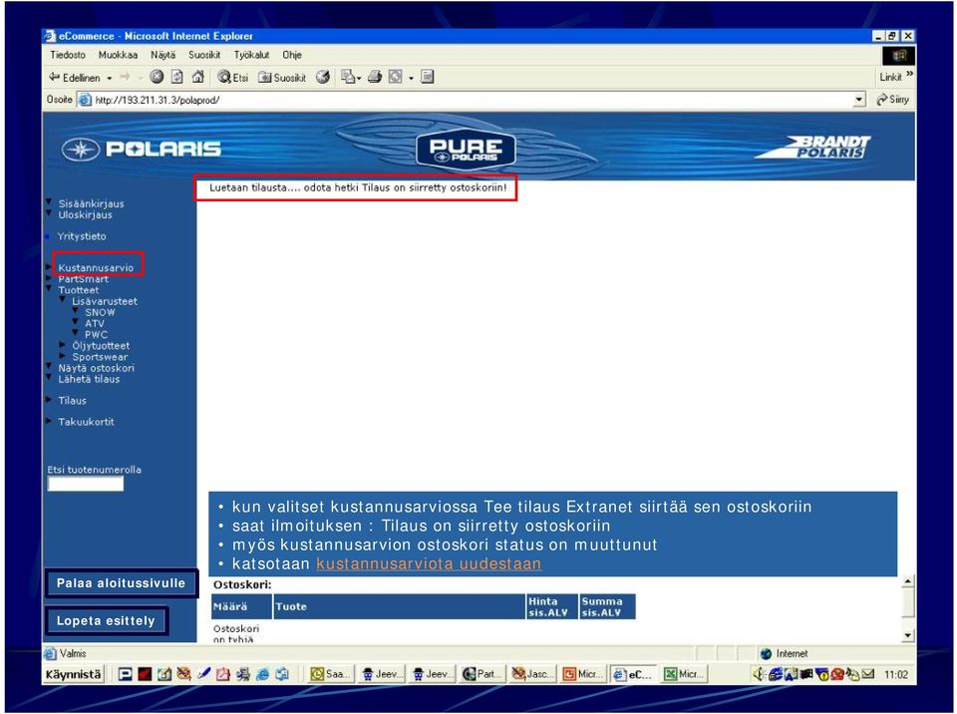
Task: Expand the Öljytuotteet node
Action: coord(62,344)
